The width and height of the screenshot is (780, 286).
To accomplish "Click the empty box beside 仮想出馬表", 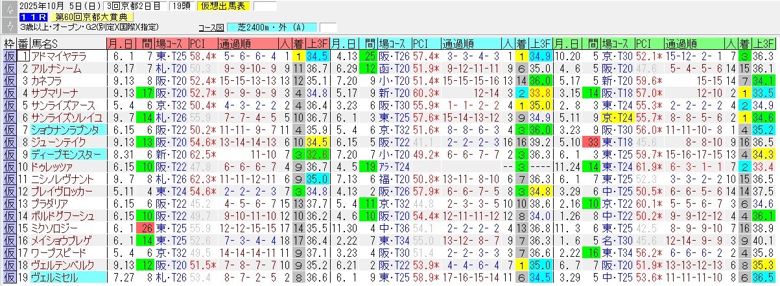I will tap(265, 6).
